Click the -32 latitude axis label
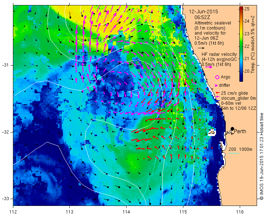 (5, 132)
